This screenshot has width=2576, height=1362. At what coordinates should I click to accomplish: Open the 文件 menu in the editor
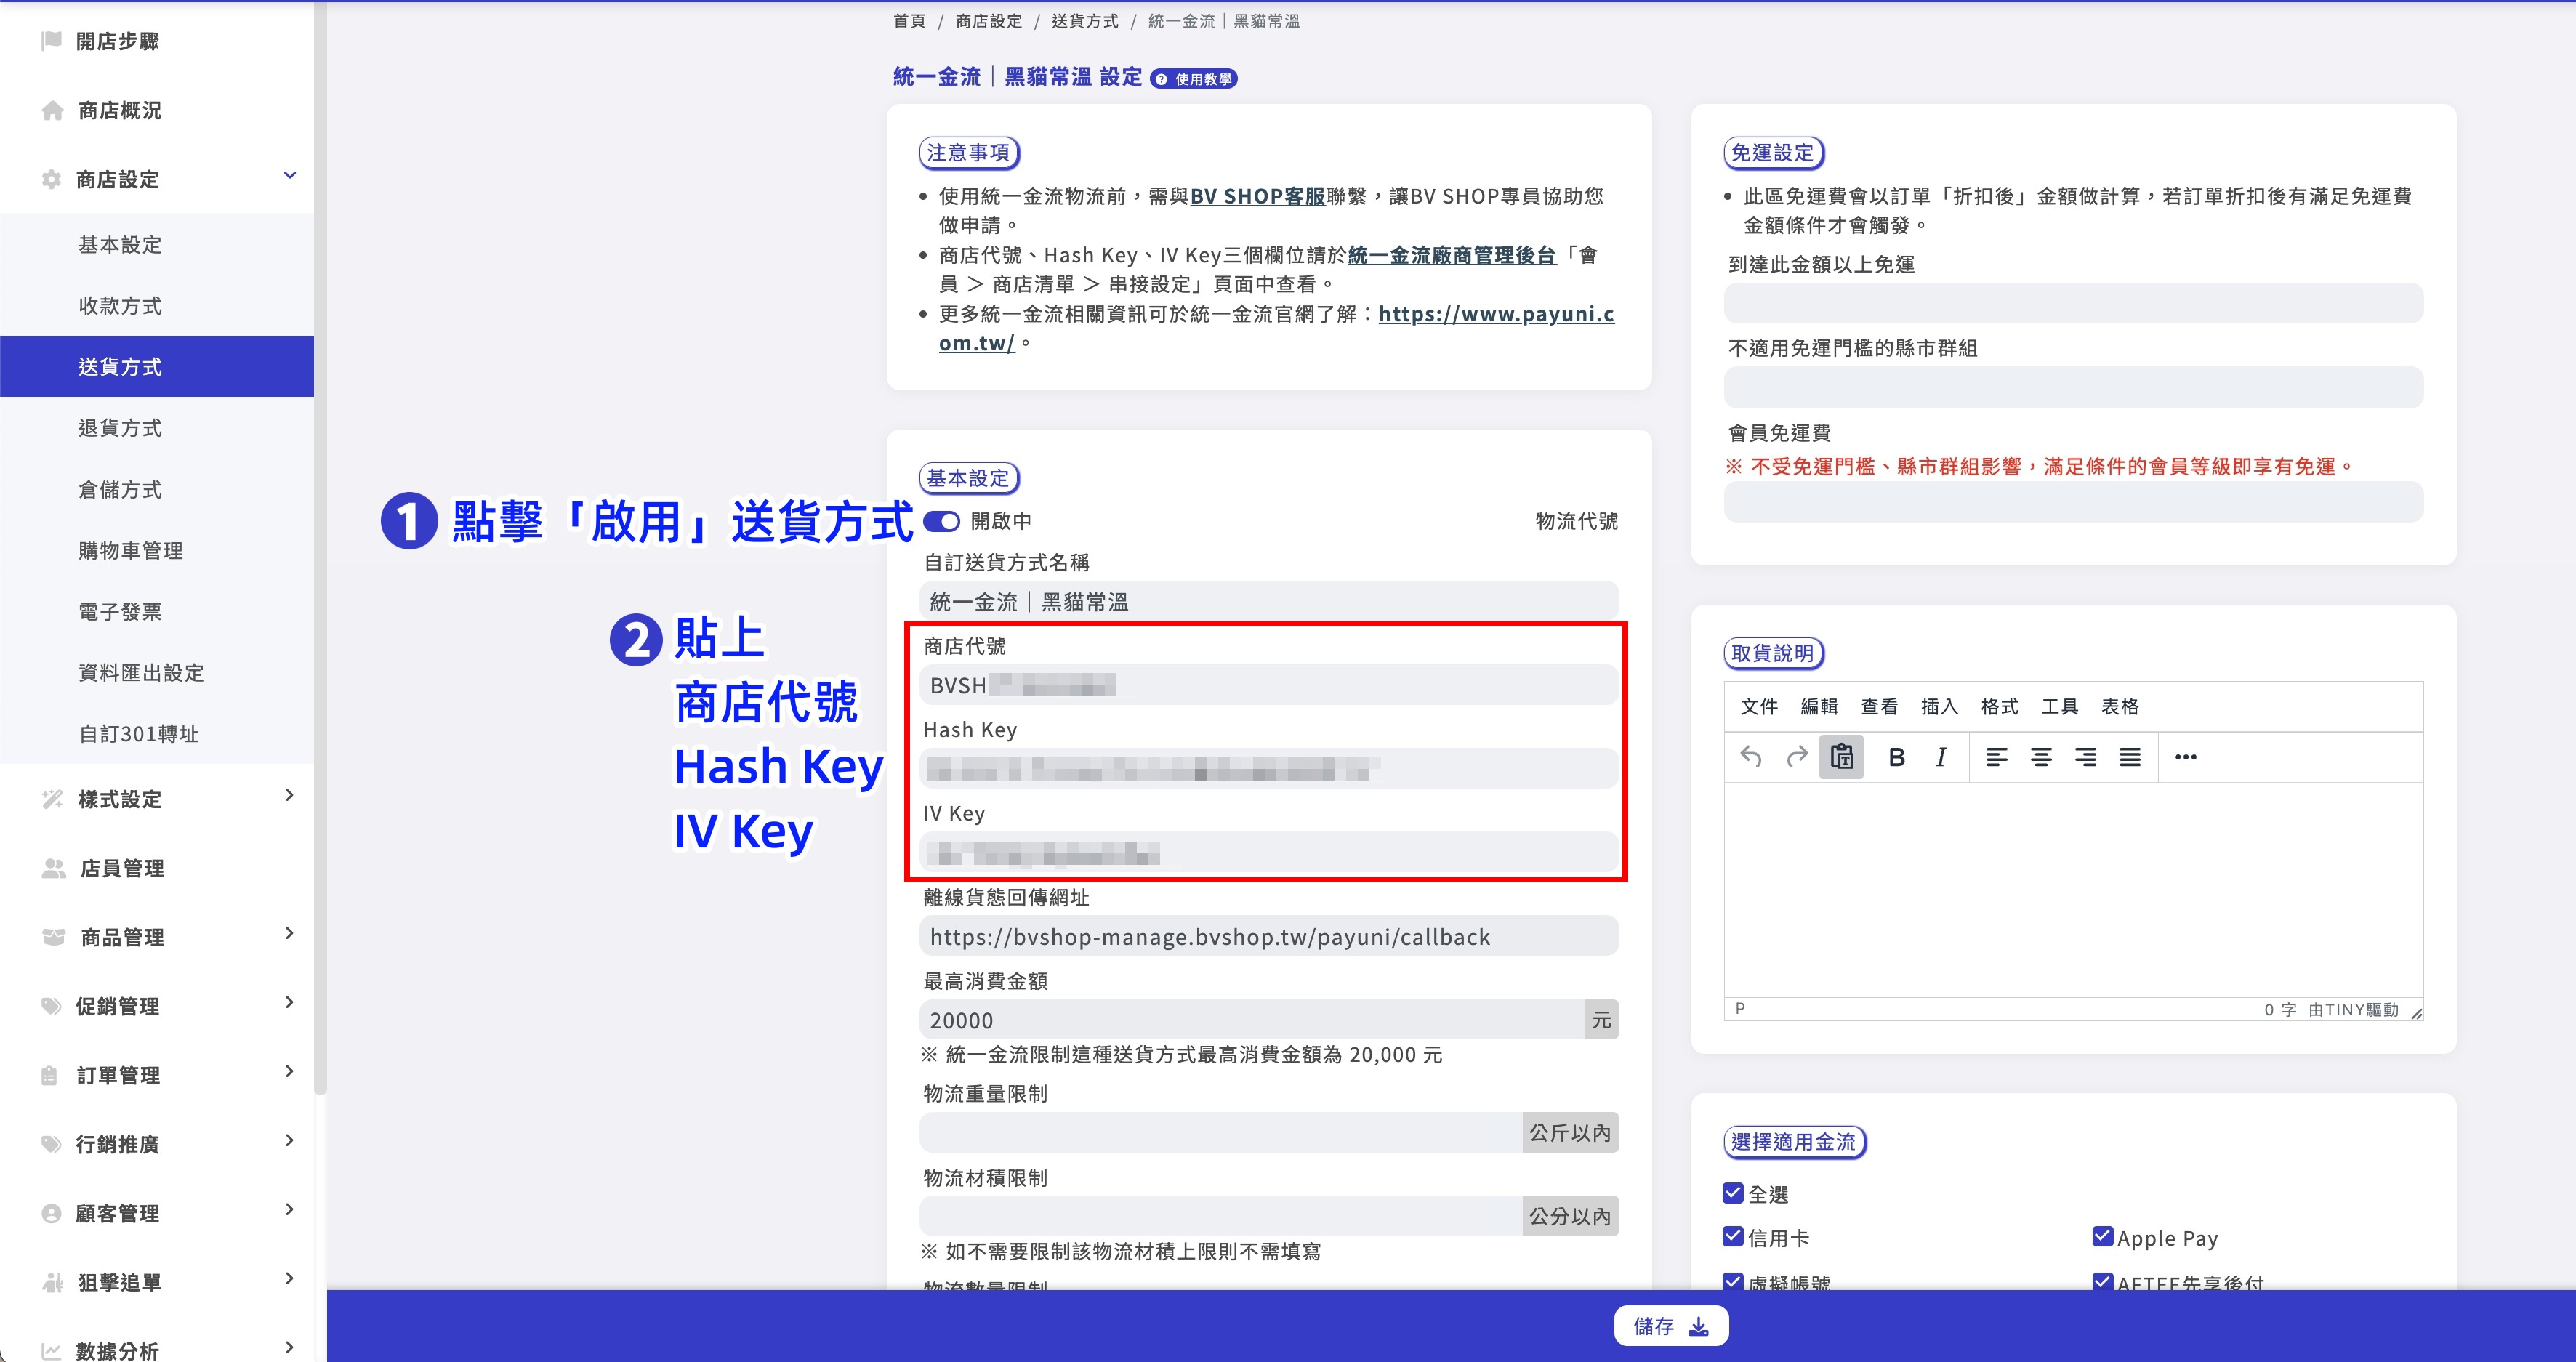(x=1759, y=706)
